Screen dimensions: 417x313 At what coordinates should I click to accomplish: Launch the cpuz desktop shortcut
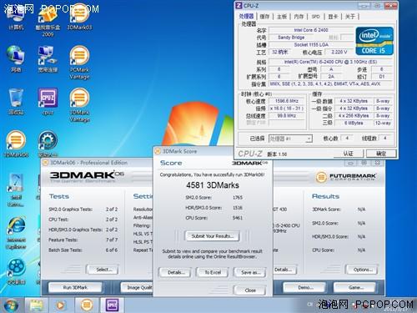(48, 102)
